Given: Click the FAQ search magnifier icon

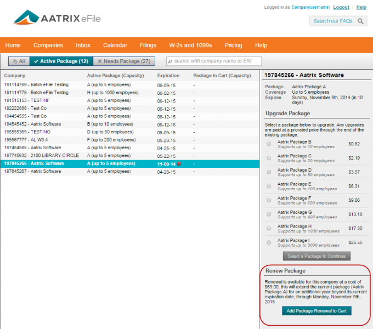Looking at the screenshot, I should pos(360,21).
